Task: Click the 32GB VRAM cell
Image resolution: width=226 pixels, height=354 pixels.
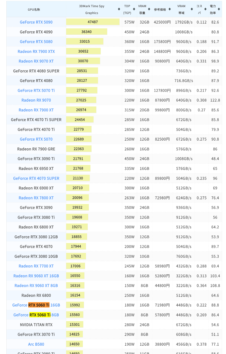Action: pyautogui.click(x=144, y=22)
